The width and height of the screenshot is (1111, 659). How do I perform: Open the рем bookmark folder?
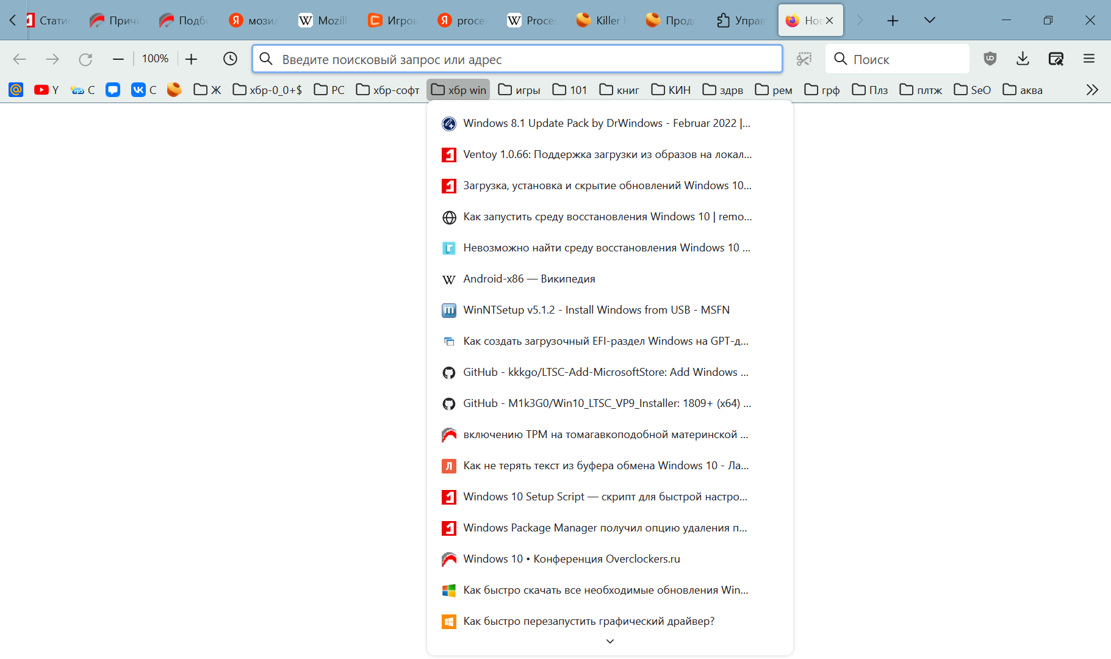(774, 90)
